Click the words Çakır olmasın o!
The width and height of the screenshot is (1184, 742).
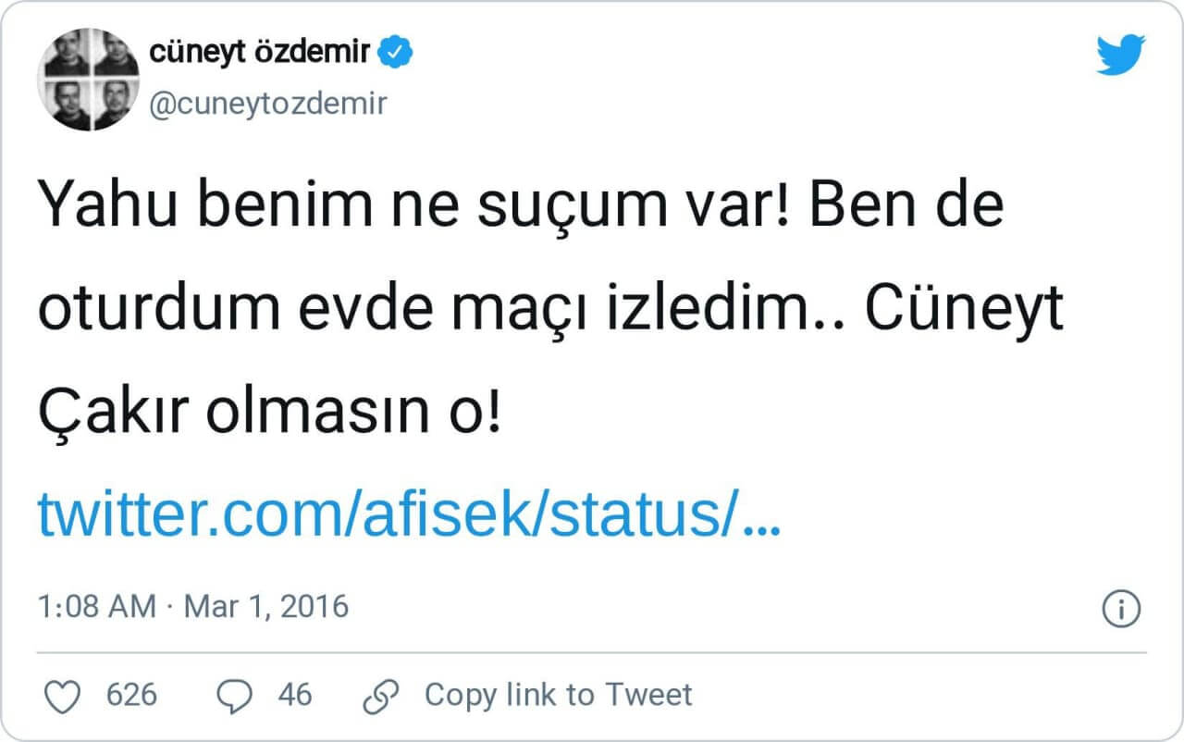point(269,414)
